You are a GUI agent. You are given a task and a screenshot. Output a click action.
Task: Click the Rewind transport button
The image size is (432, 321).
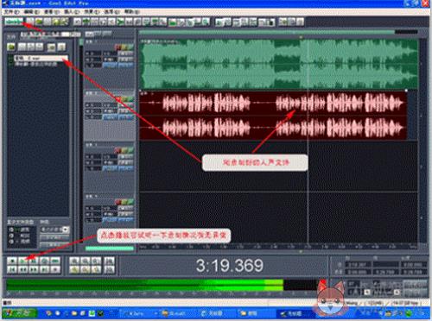(22, 269)
